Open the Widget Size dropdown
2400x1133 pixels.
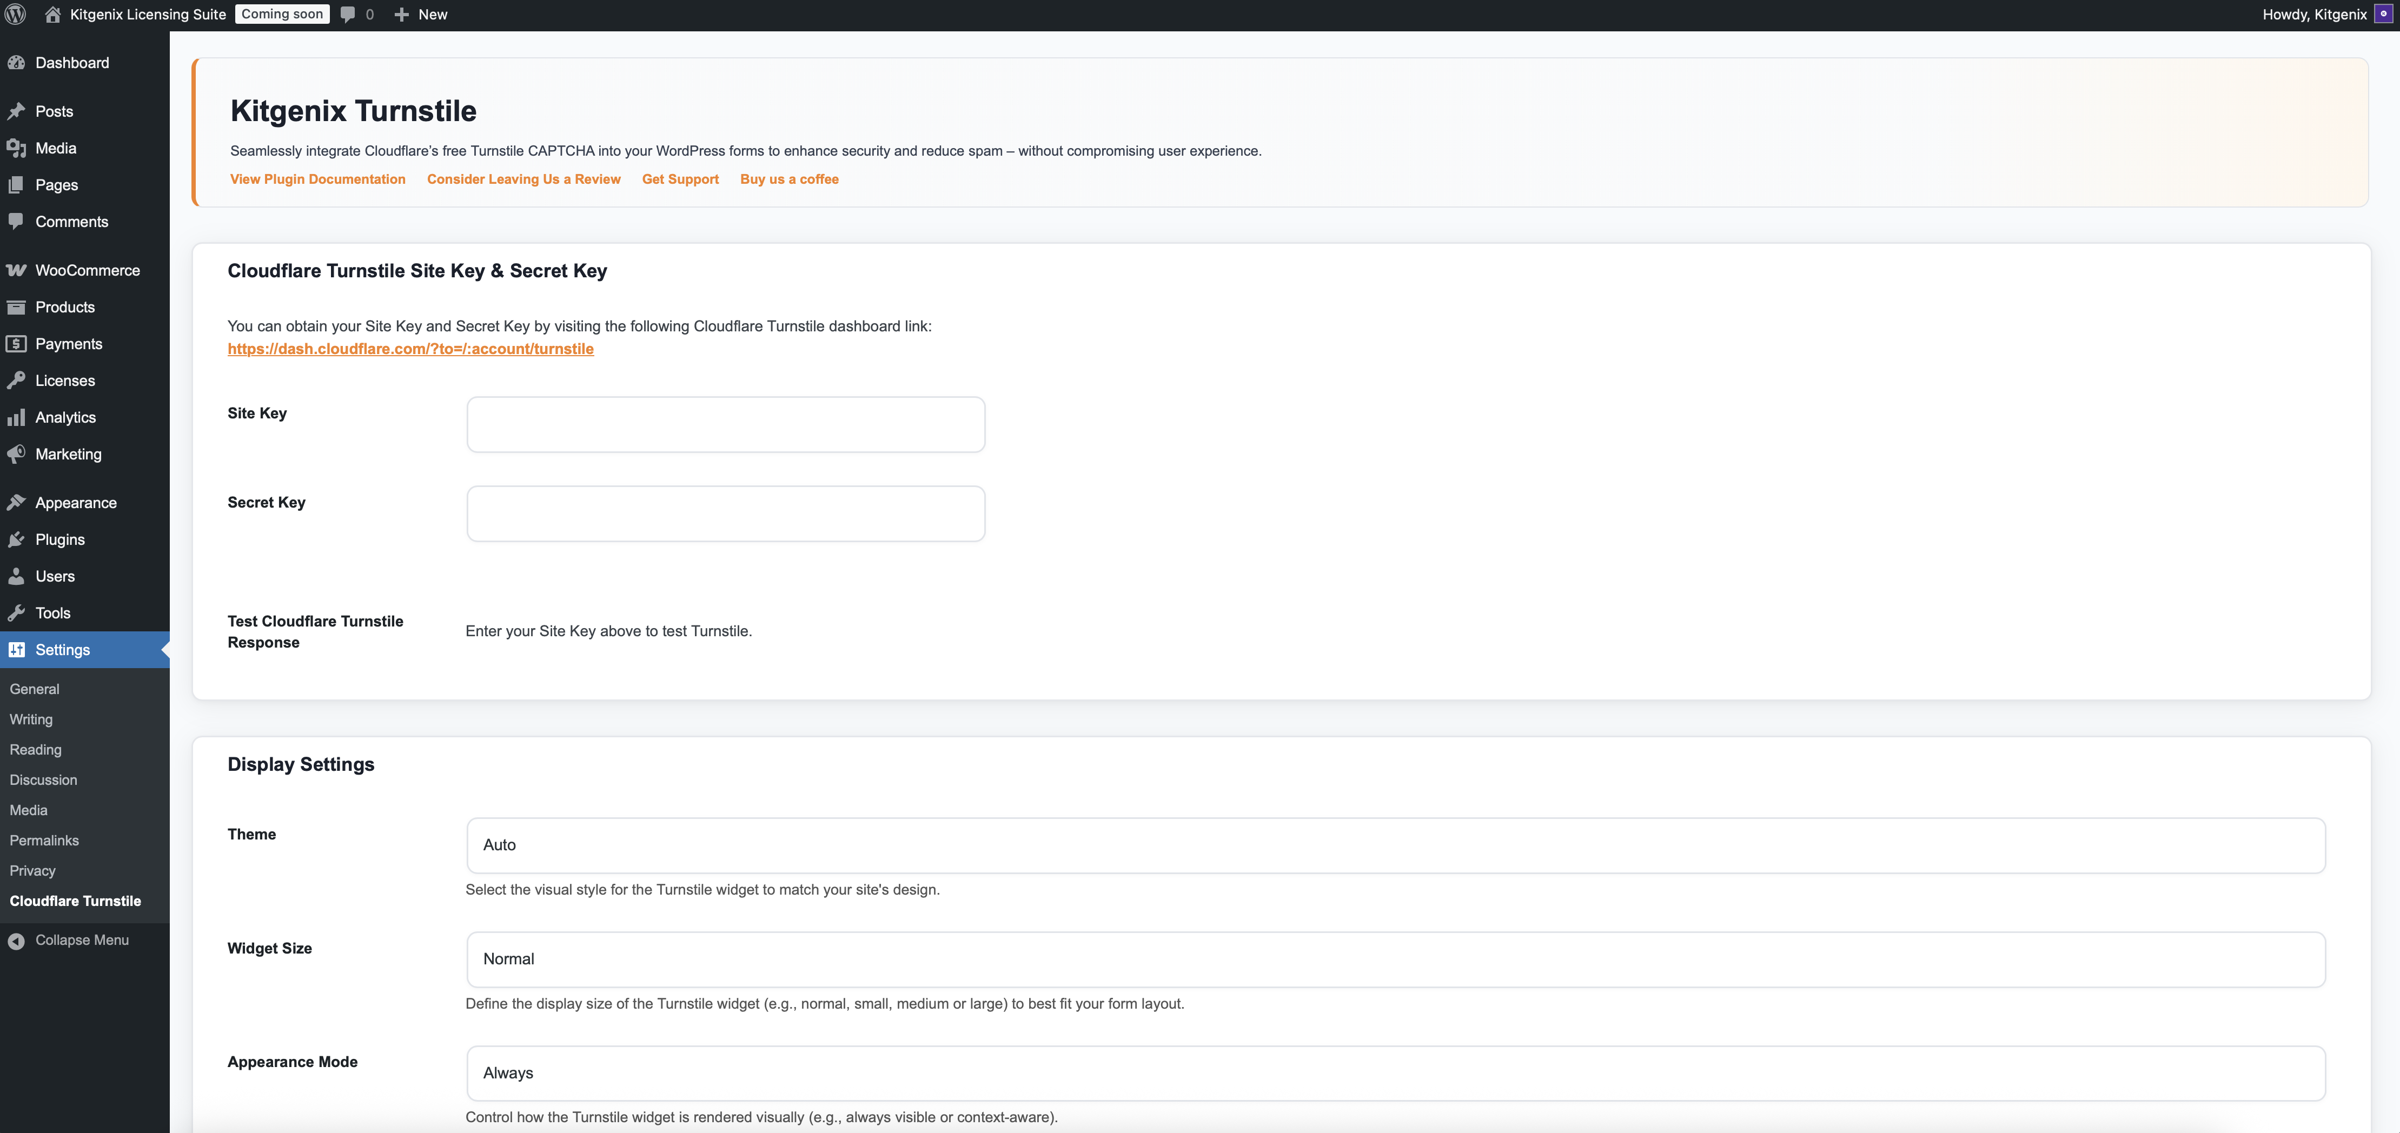(x=1393, y=959)
